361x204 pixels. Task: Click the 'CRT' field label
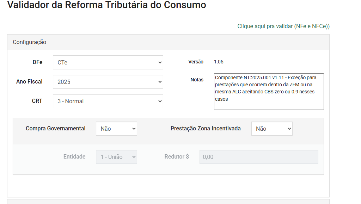pos(36,101)
